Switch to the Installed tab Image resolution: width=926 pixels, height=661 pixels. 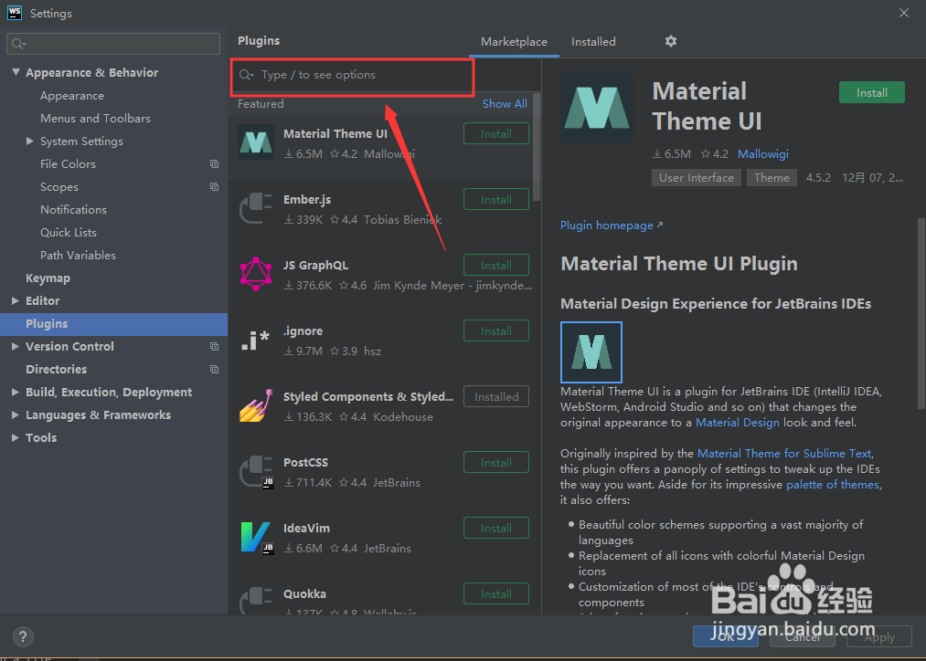[x=593, y=42]
